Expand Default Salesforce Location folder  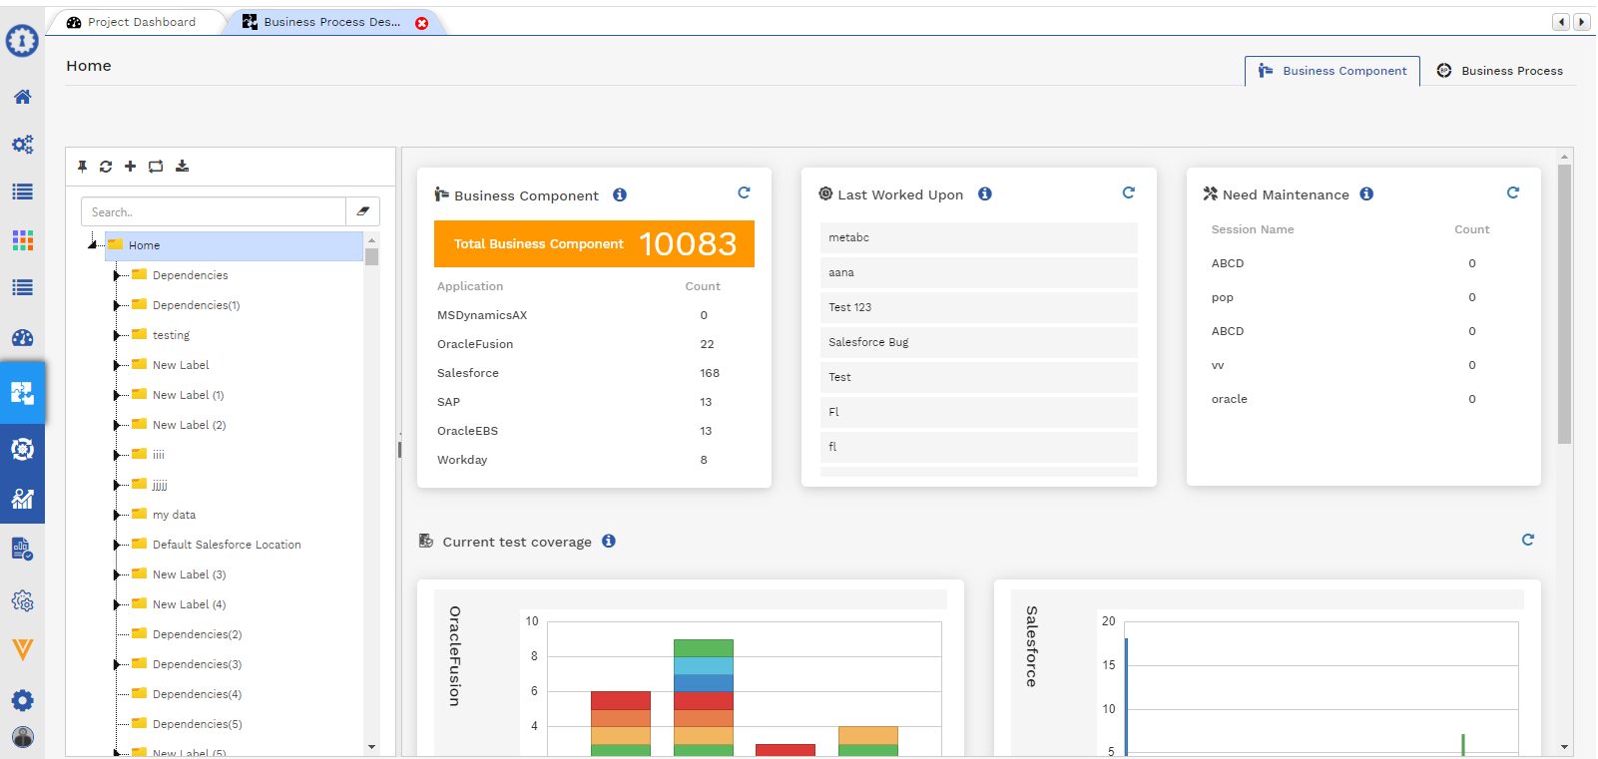click(x=116, y=546)
